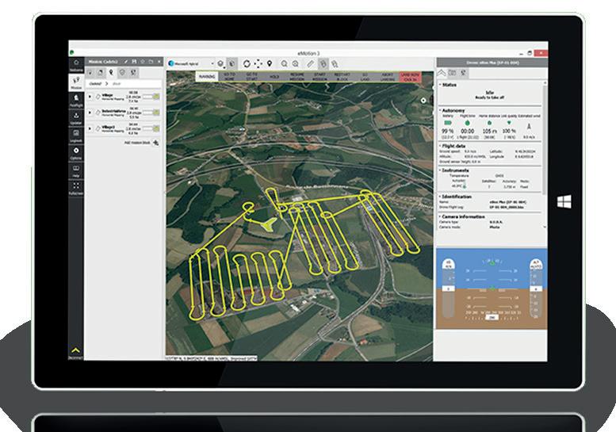The width and height of the screenshot is (616, 432).
Task: Open the Microsoft Hybrid map source dropdown
Action: coord(191,63)
